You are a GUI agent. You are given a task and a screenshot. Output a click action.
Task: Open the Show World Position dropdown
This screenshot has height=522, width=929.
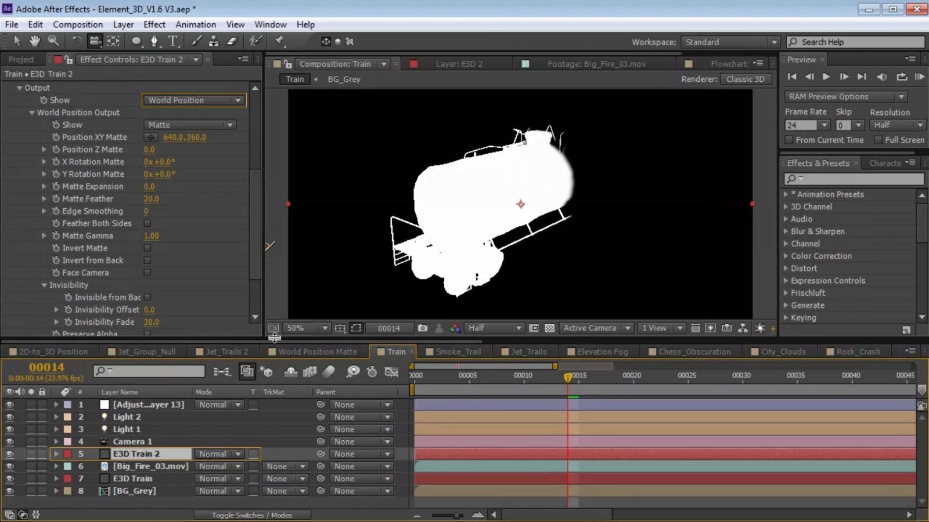[x=194, y=100]
